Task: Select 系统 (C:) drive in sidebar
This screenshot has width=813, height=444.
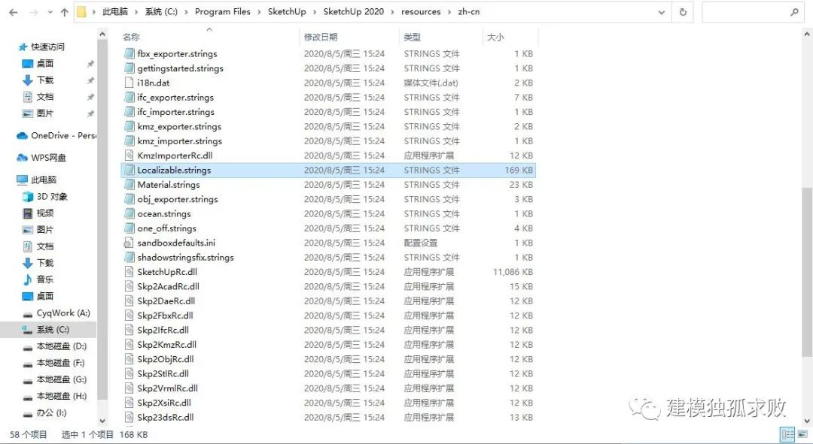Action: coord(53,329)
